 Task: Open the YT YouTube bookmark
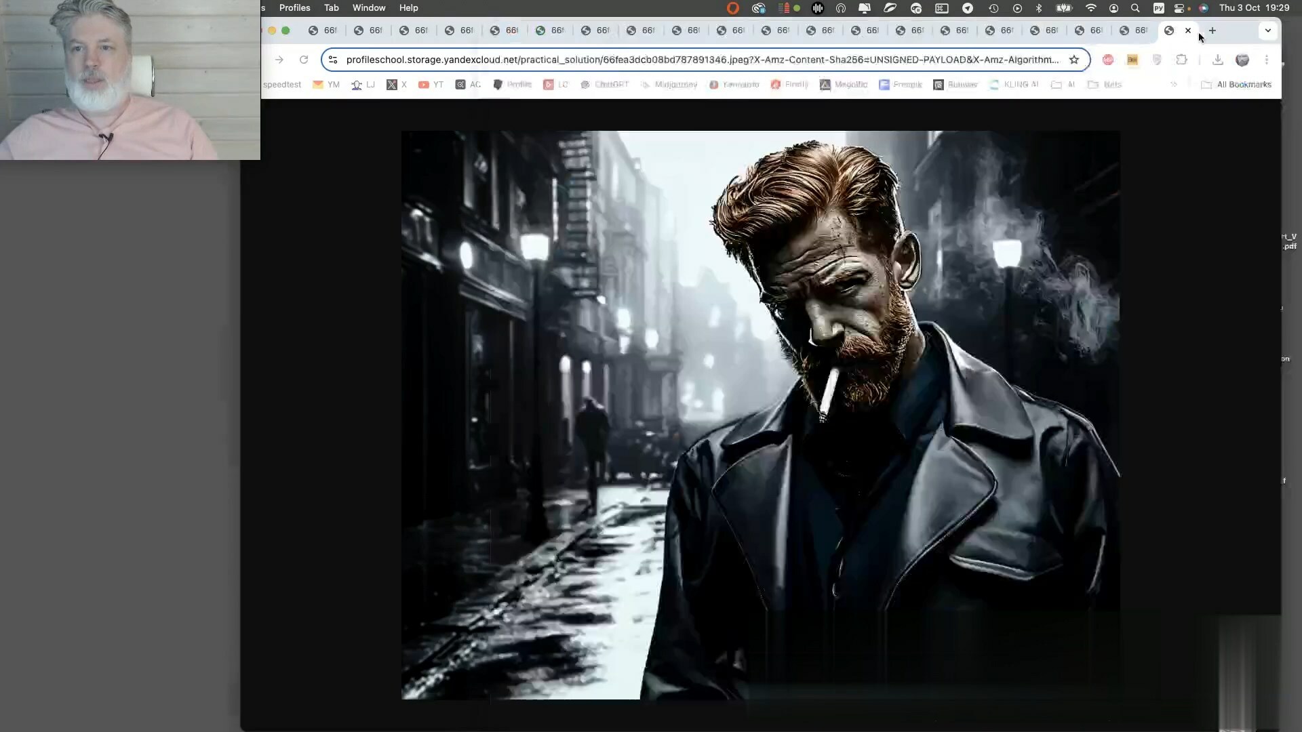(x=431, y=85)
